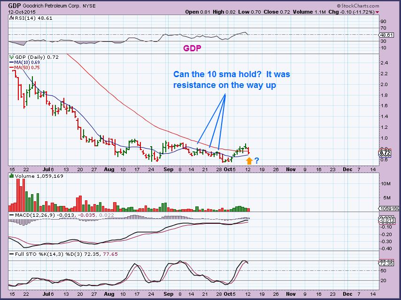Click the magenta GDP title under RSI panel

click(x=193, y=48)
